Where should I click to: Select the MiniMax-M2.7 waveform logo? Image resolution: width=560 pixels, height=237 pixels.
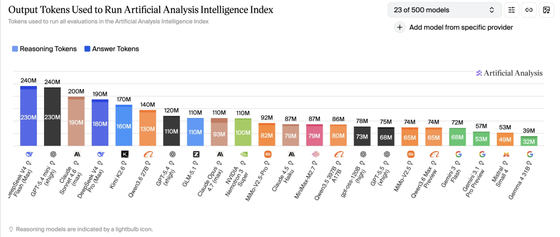pyautogui.click(x=315, y=154)
